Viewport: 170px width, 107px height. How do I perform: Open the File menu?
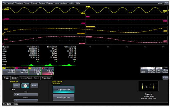pyautogui.click(x=4, y=3)
